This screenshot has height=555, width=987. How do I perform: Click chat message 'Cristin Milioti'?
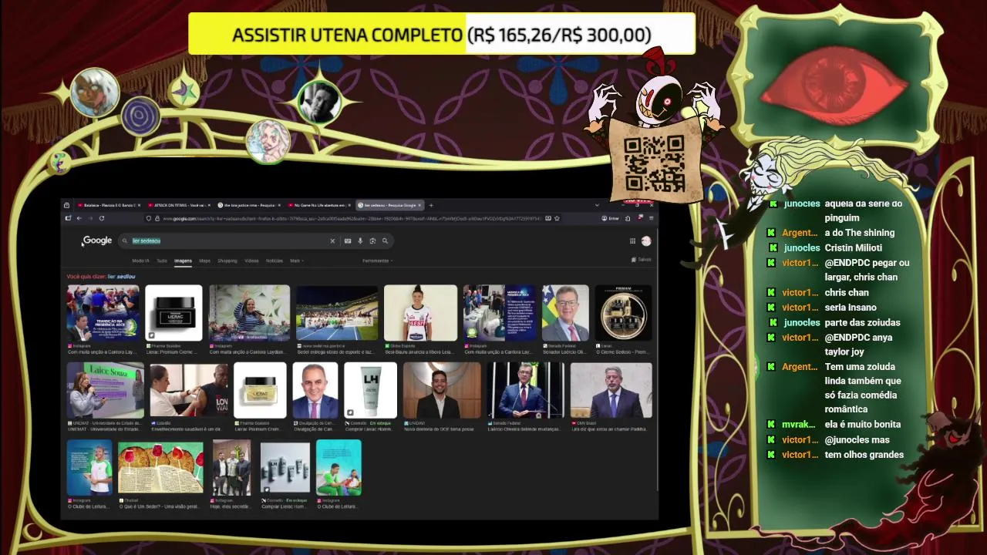pyautogui.click(x=853, y=247)
